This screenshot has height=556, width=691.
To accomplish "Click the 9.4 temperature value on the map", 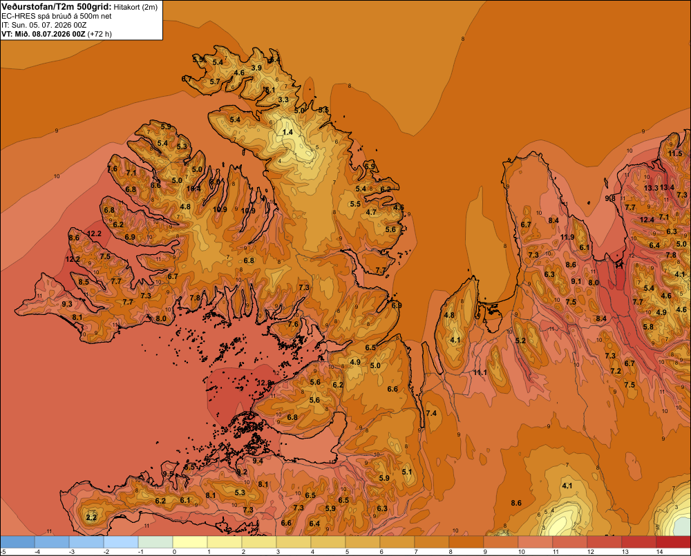I will 258,461.
